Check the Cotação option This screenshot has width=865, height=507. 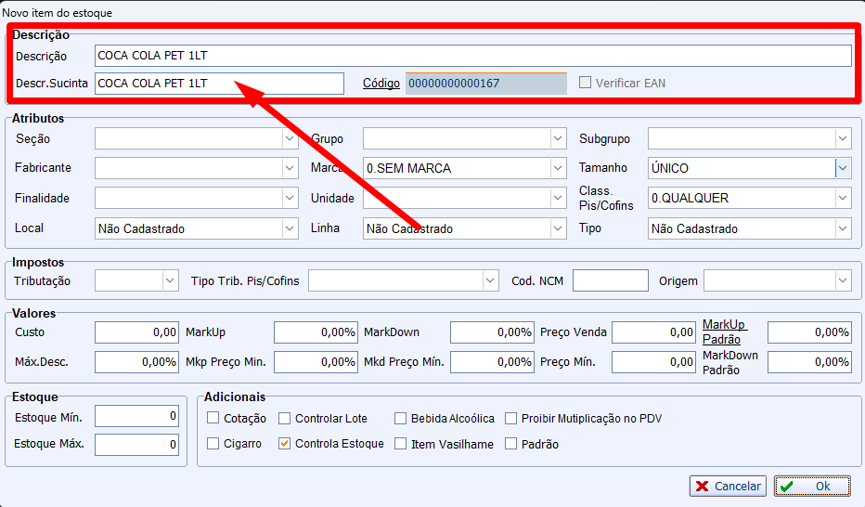(x=213, y=418)
